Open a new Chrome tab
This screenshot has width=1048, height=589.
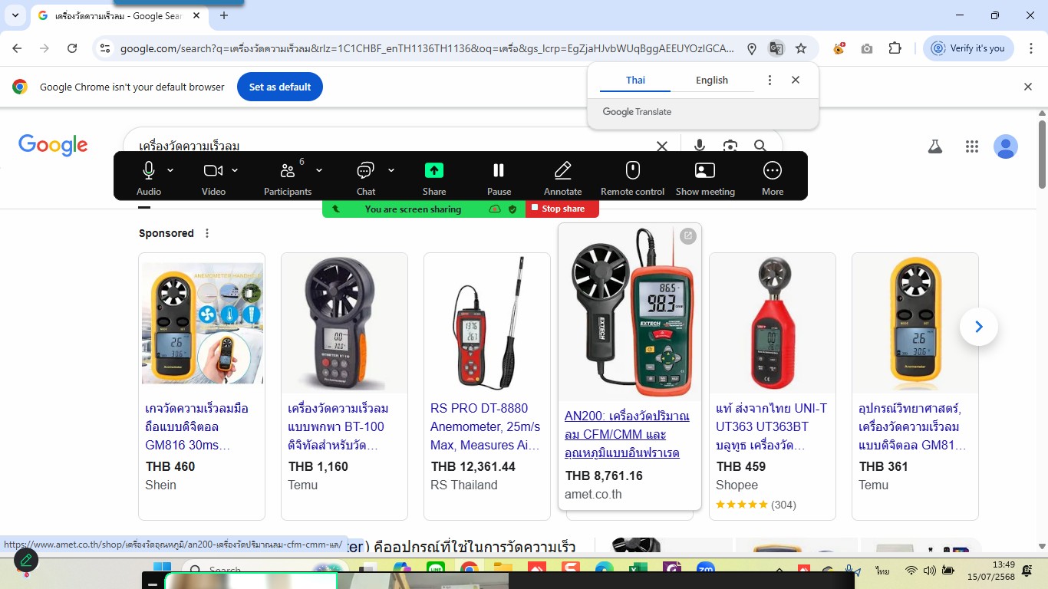click(x=224, y=15)
